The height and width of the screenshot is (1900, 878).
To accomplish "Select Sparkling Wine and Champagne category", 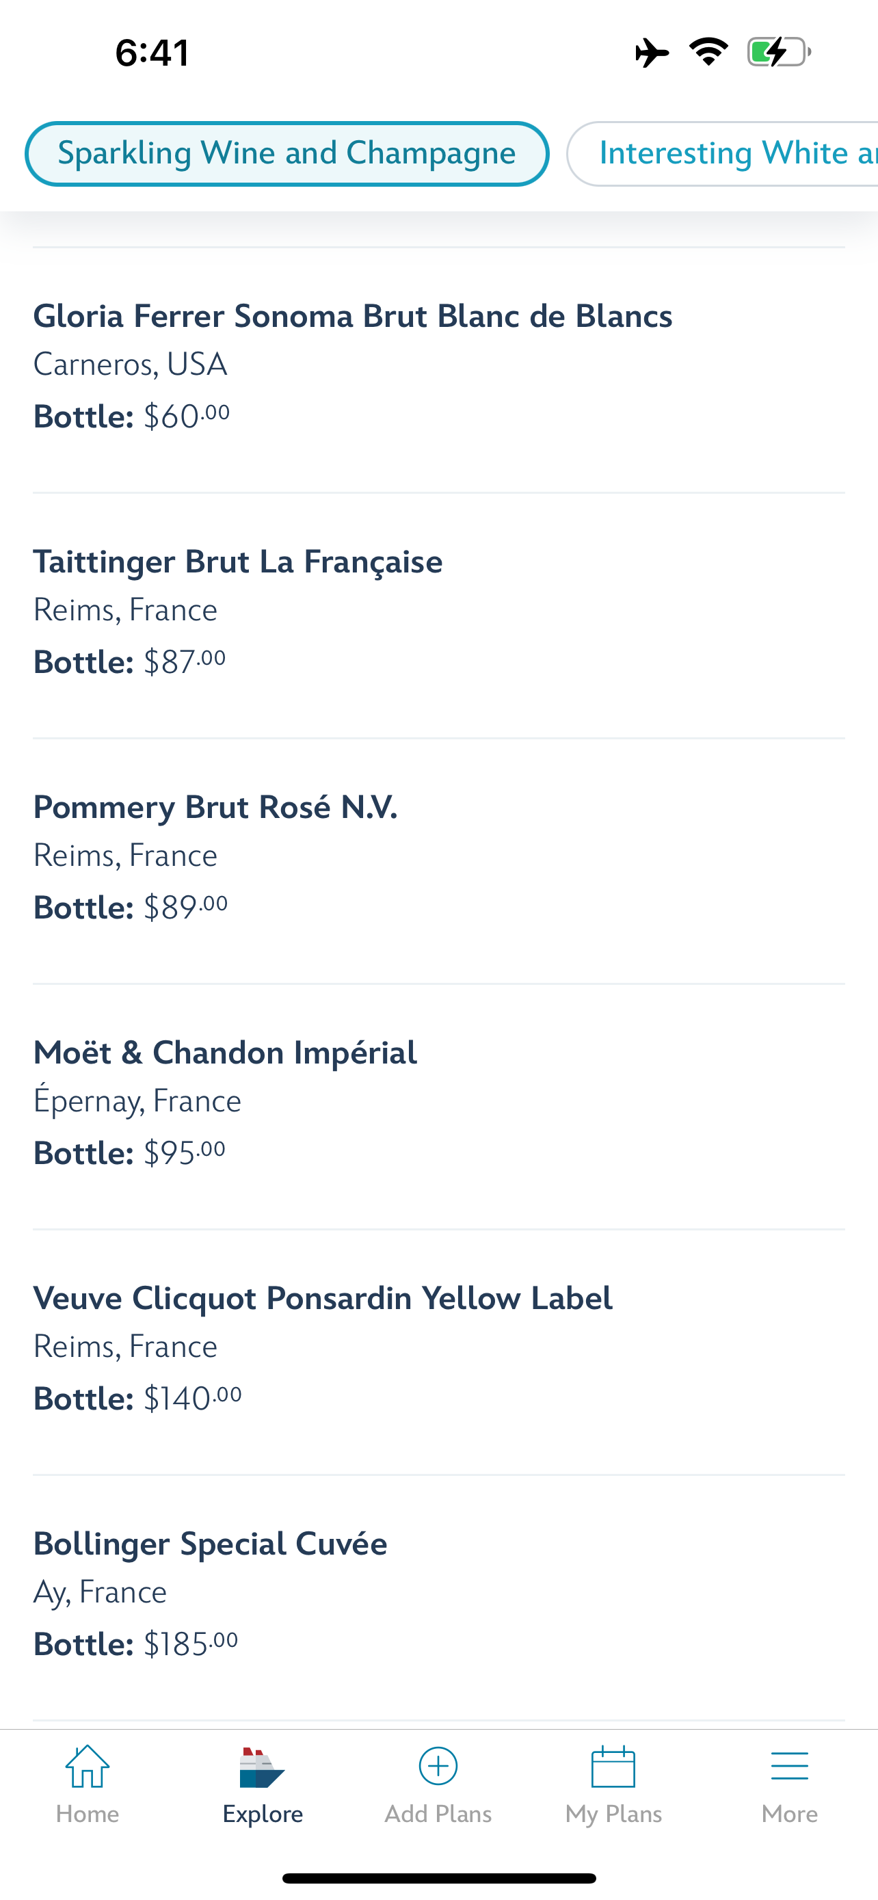I will pos(287,153).
